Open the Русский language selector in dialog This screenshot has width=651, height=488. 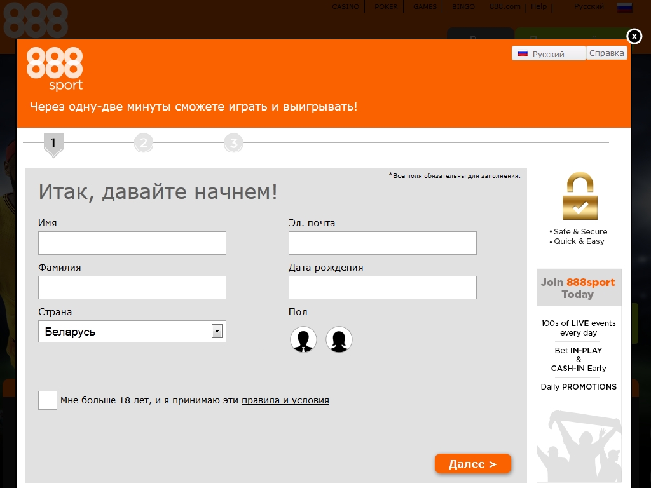pos(548,54)
